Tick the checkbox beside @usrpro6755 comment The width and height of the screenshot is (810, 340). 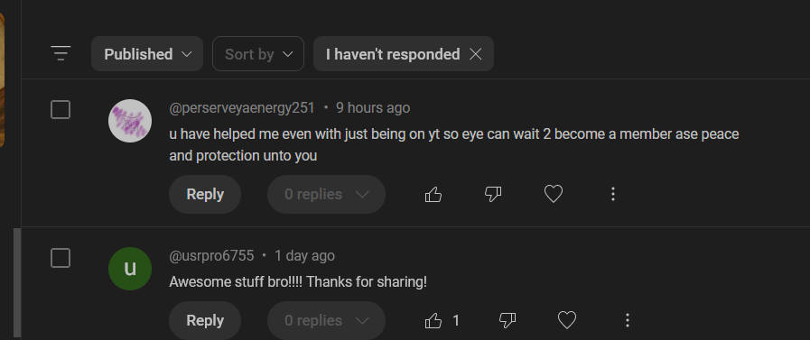(61, 257)
